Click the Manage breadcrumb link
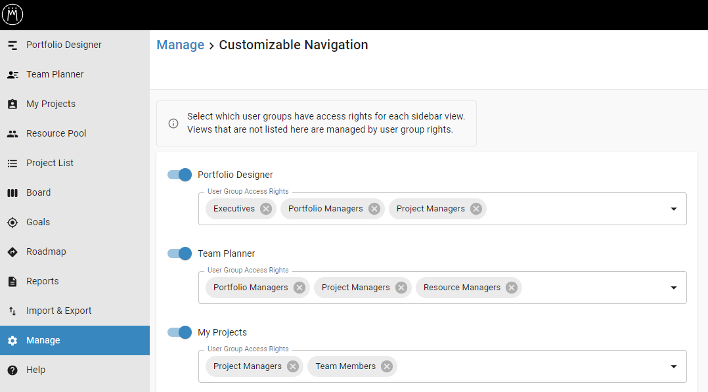This screenshot has width=708, height=392. click(181, 45)
